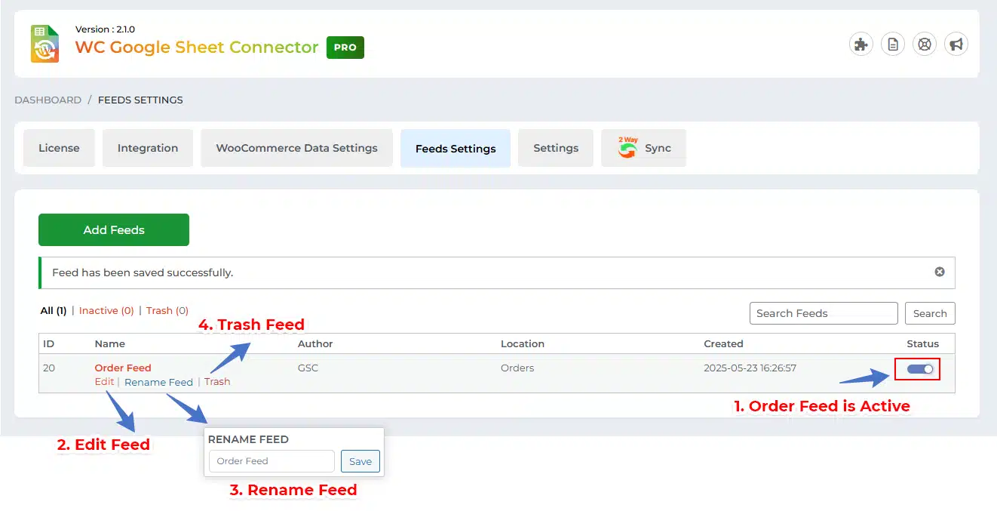Click the WC Google Sheet Connector logo
This screenshot has width=997, height=511.
pos(44,44)
